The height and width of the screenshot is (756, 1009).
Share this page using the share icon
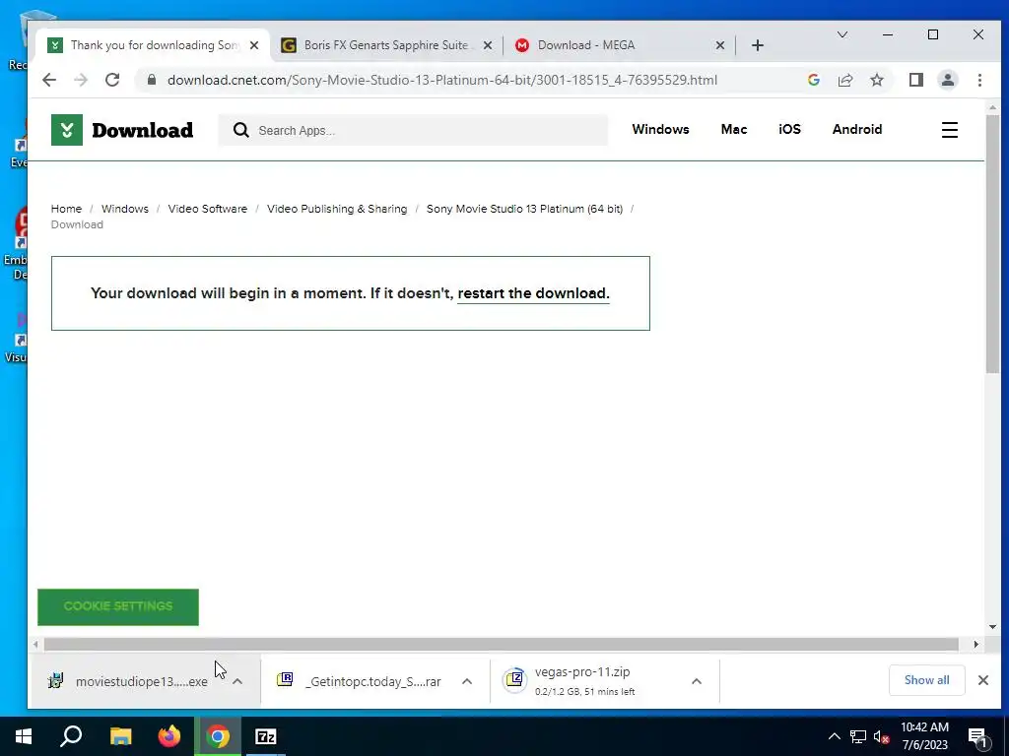(844, 80)
